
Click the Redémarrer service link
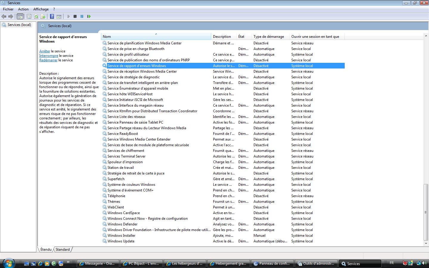(x=48, y=60)
